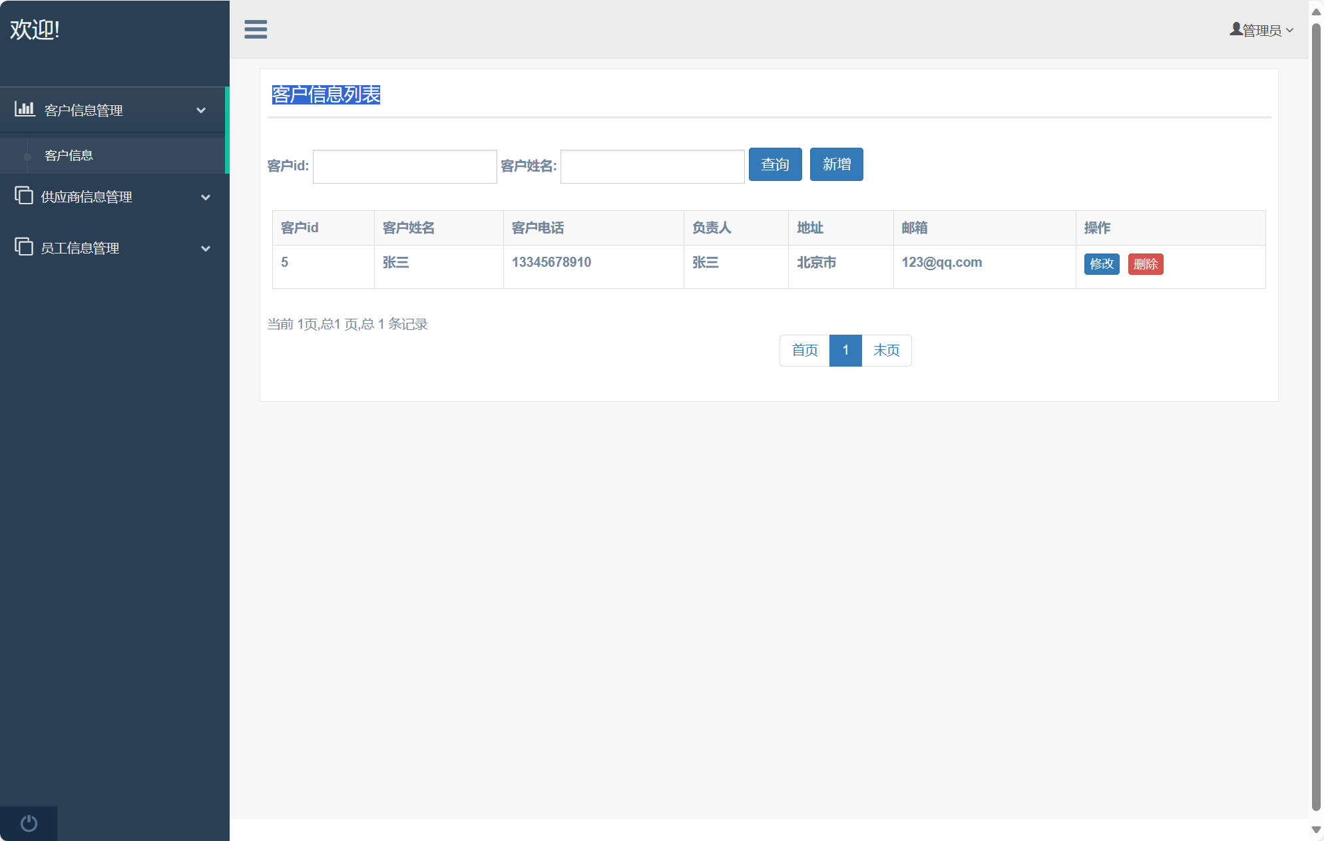Viewport: 1324px width, 841px height.
Task: Focus the 客户姓名 input field
Action: click(652, 166)
